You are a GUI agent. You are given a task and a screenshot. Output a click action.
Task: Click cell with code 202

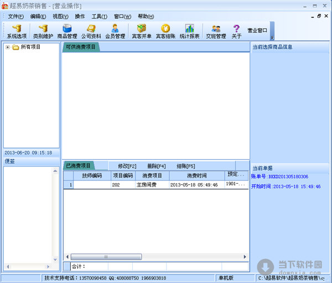tap(123, 185)
